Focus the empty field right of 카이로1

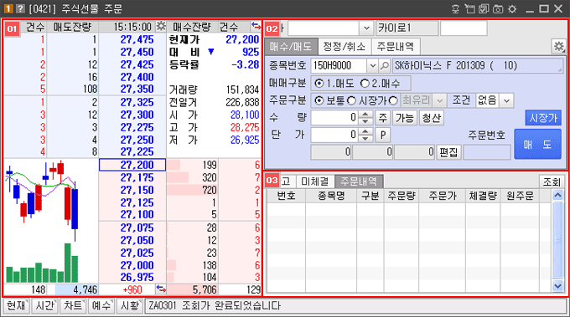[464, 28]
